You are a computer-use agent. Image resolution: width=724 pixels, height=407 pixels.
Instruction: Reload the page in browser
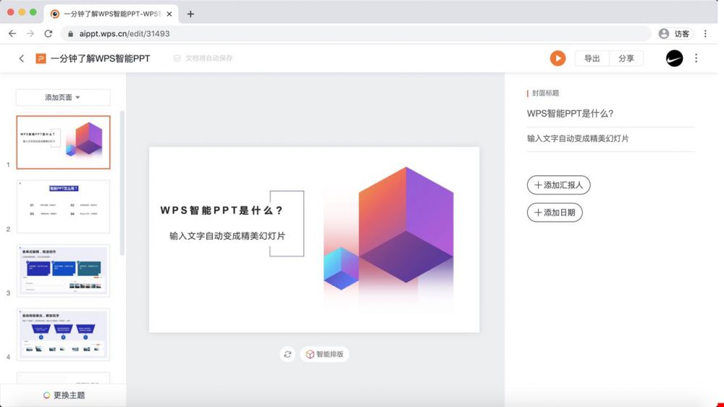tap(49, 34)
